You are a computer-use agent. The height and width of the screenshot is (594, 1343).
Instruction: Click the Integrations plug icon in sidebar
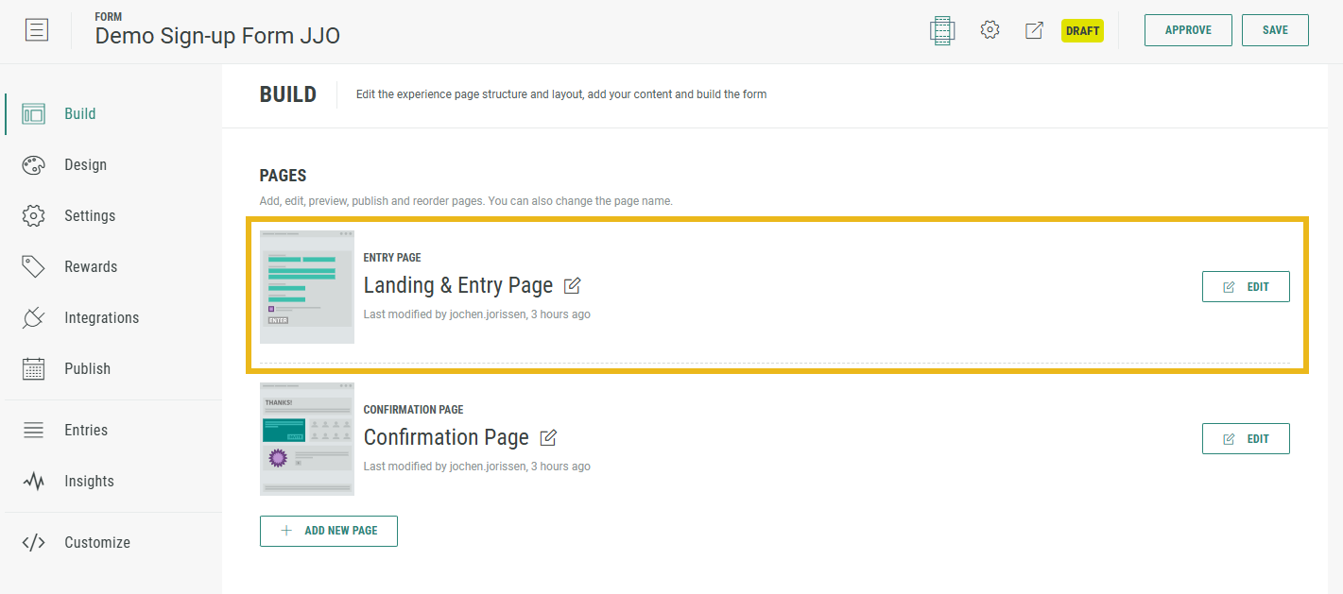tap(33, 318)
